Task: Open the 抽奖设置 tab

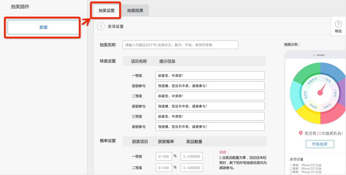Action: coord(107,10)
